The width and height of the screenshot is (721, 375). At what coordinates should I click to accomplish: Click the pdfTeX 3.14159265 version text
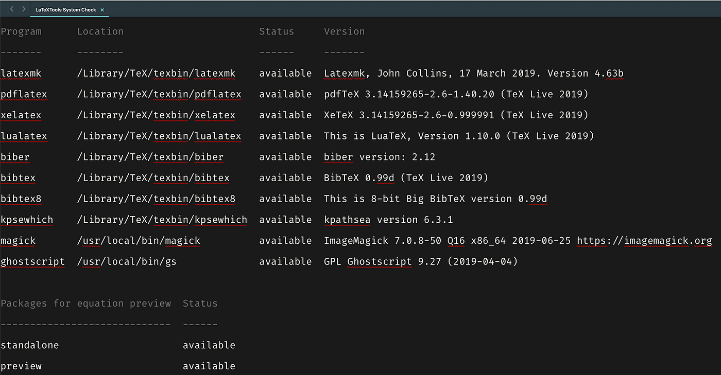coord(456,94)
